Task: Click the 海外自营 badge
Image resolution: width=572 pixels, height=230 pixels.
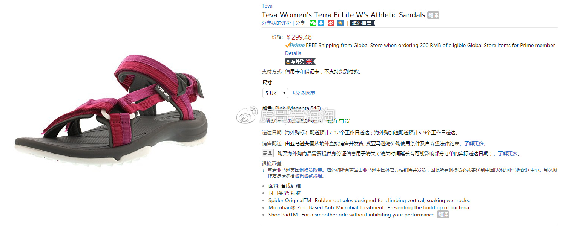Action: click(362, 23)
